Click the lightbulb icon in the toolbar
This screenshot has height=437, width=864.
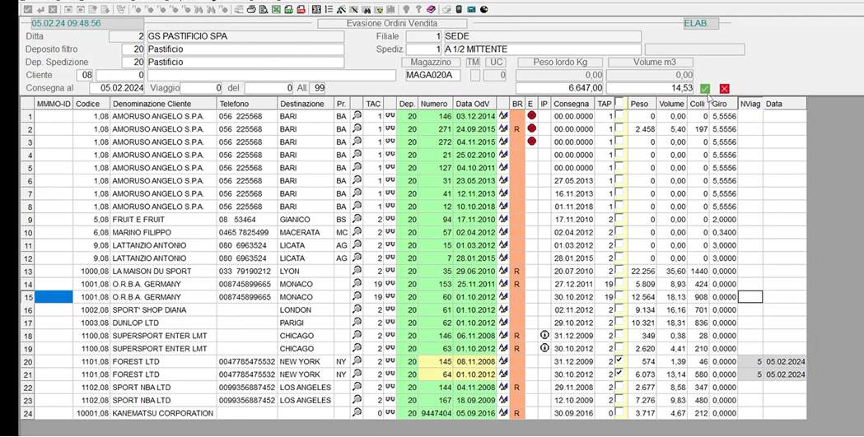[x=405, y=10]
